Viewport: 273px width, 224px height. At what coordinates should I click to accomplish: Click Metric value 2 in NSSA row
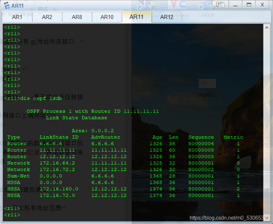click(x=238, y=189)
